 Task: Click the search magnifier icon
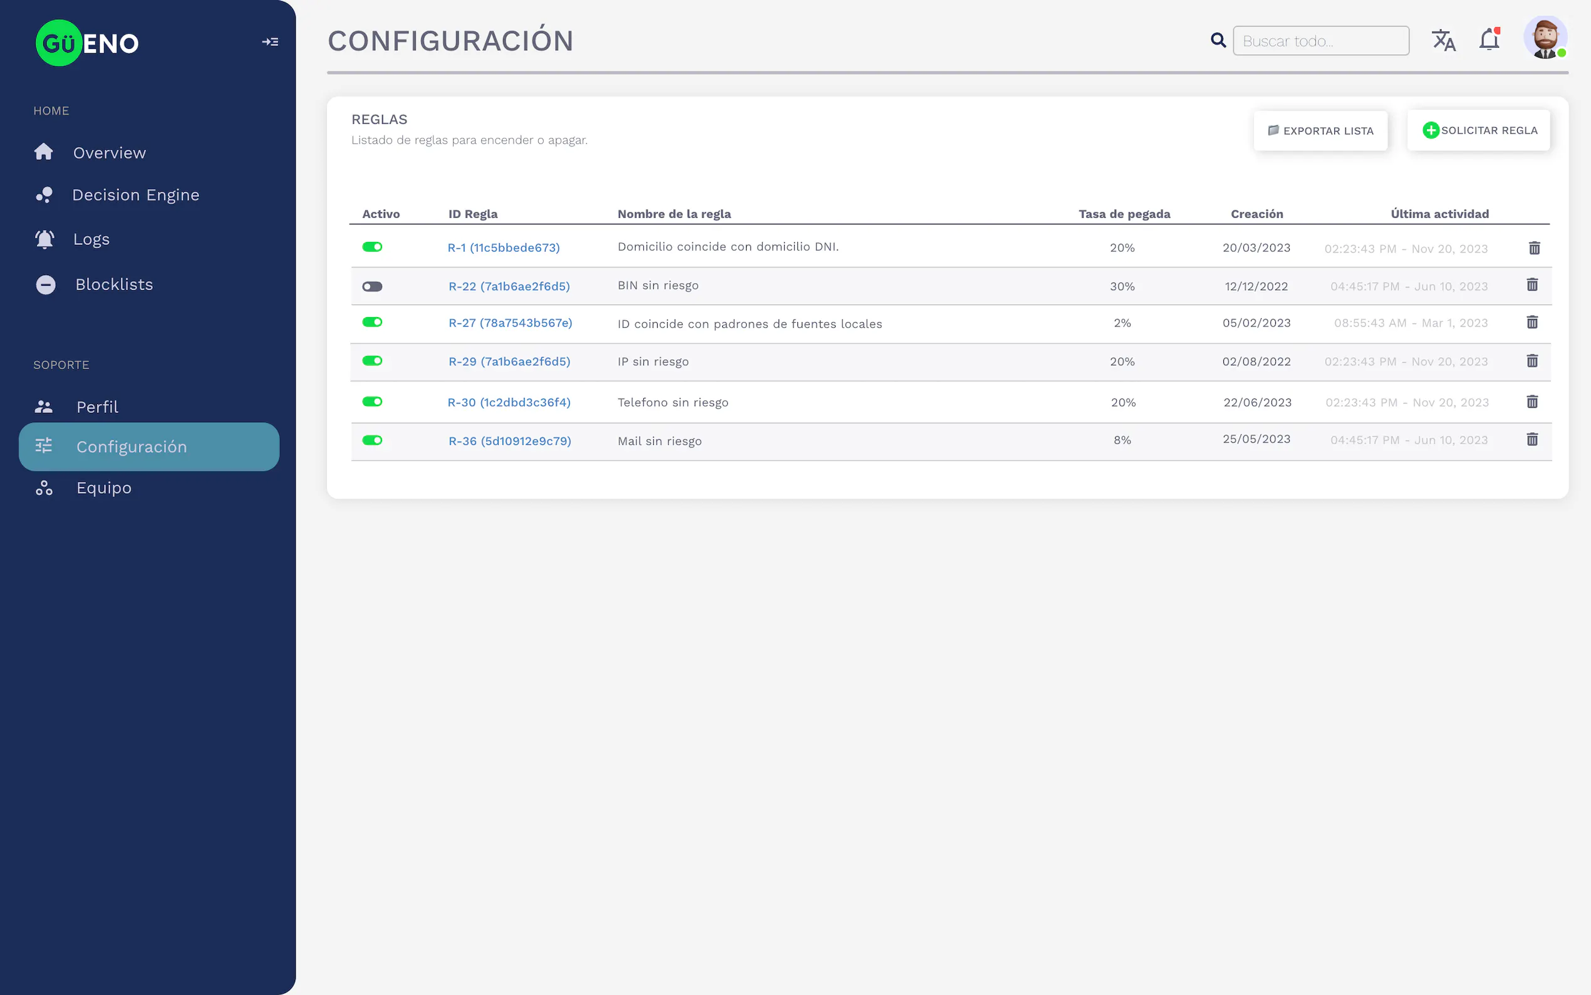coord(1218,41)
